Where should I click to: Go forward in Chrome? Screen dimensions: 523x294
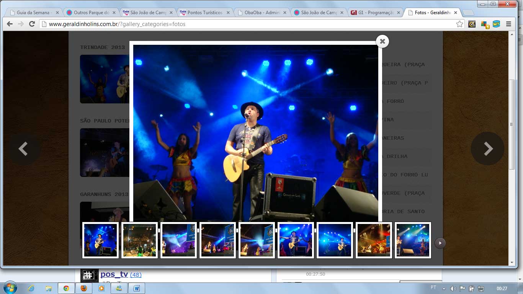click(21, 24)
